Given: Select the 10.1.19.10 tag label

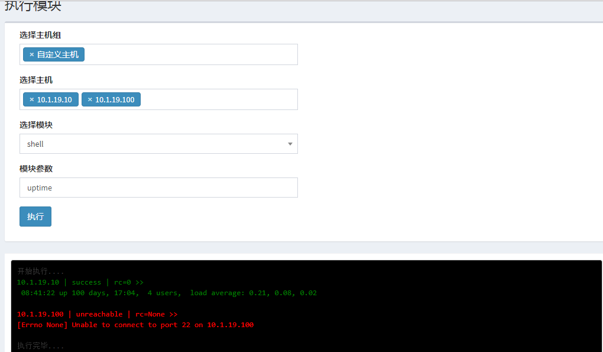Looking at the screenshot, I should 54,99.
